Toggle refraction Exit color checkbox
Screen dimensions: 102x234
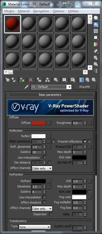coord(89,192)
